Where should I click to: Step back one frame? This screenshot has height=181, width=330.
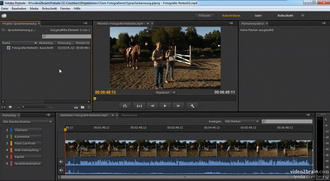(x=152, y=106)
